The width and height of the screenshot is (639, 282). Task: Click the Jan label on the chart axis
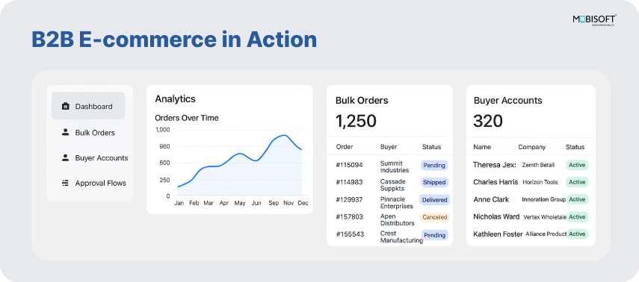(179, 203)
